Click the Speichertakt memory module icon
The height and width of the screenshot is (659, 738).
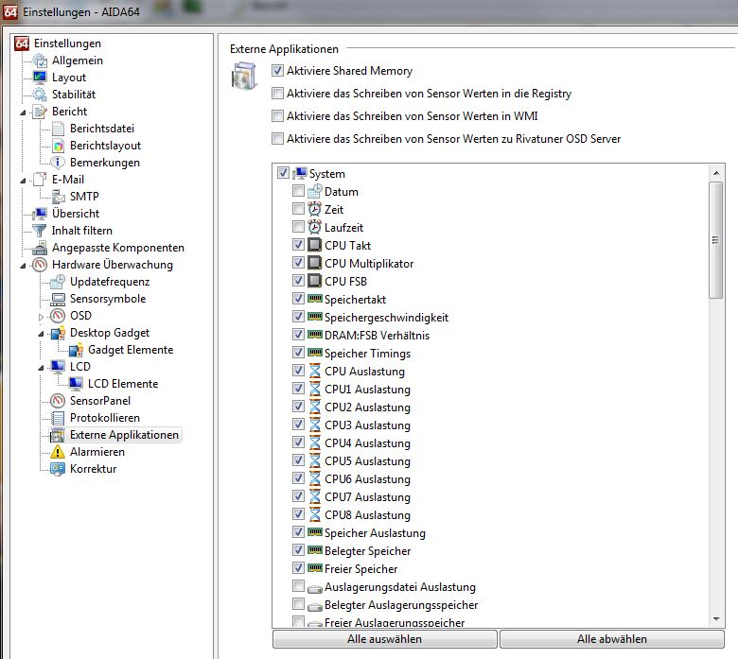pos(315,299)
